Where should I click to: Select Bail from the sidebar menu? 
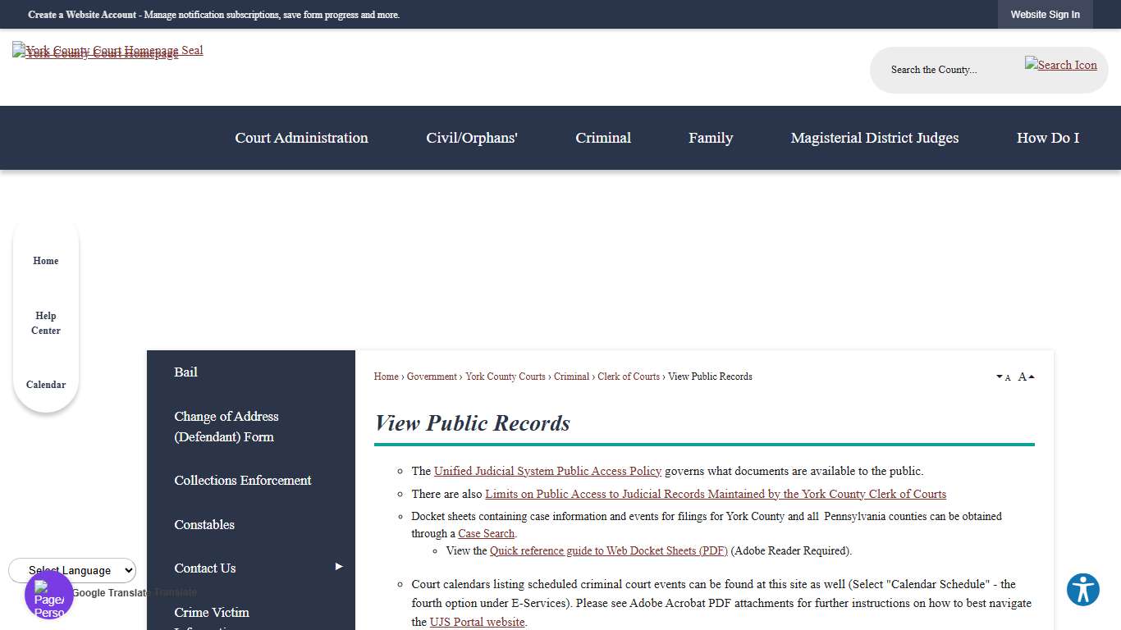click(185, 372)
